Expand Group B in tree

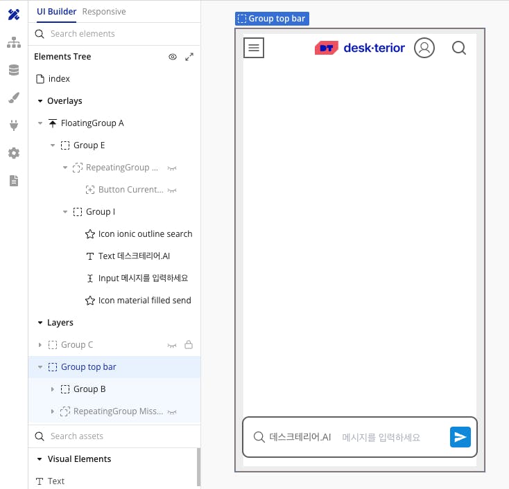point(52,389)
